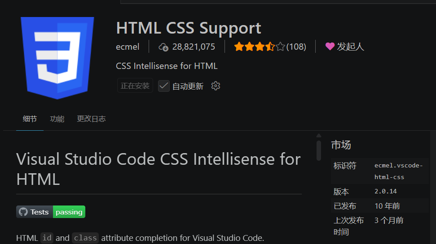
Task: Click the 版本 label
Action: click(x=341, y=192)
